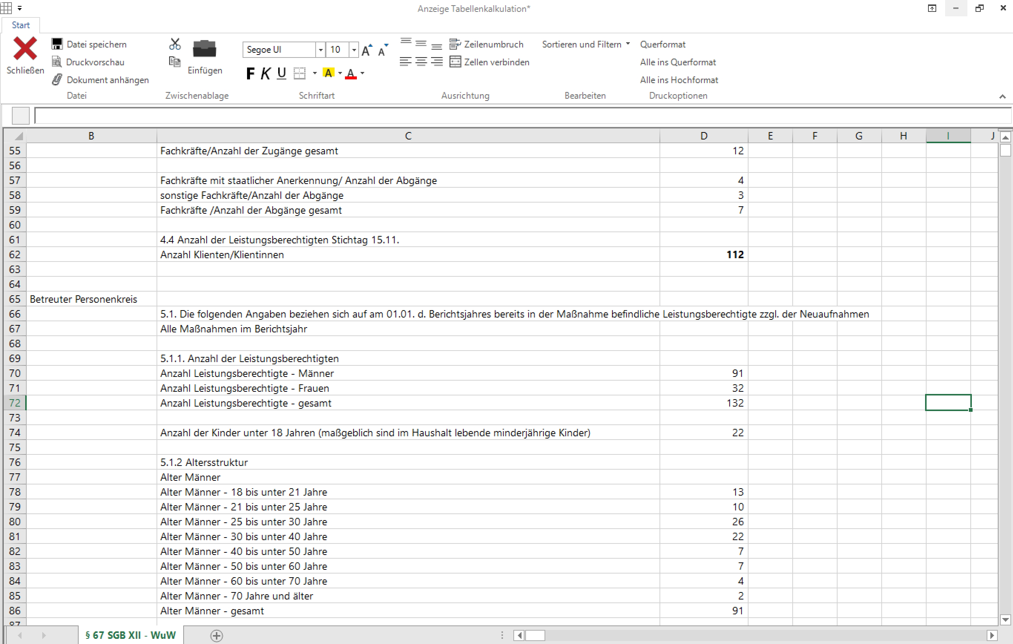Viewport: 1013px width, 644px height.
Task: Click the cell name box
Action: pyautogui.click(x=21, y=116)
